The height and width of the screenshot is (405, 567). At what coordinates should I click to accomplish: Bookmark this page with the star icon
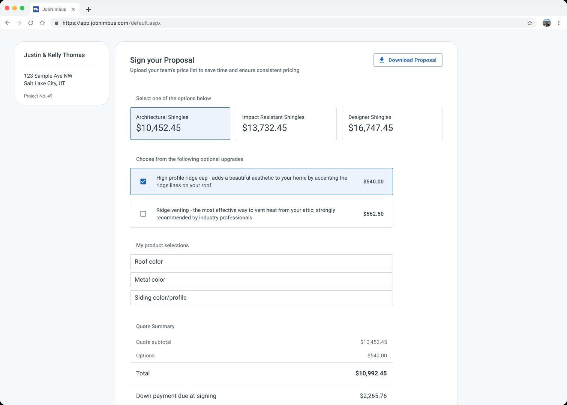pyautogui.click(x=529, y=23)
